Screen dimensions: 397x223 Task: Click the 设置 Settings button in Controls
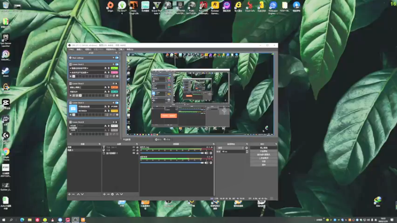264,162
